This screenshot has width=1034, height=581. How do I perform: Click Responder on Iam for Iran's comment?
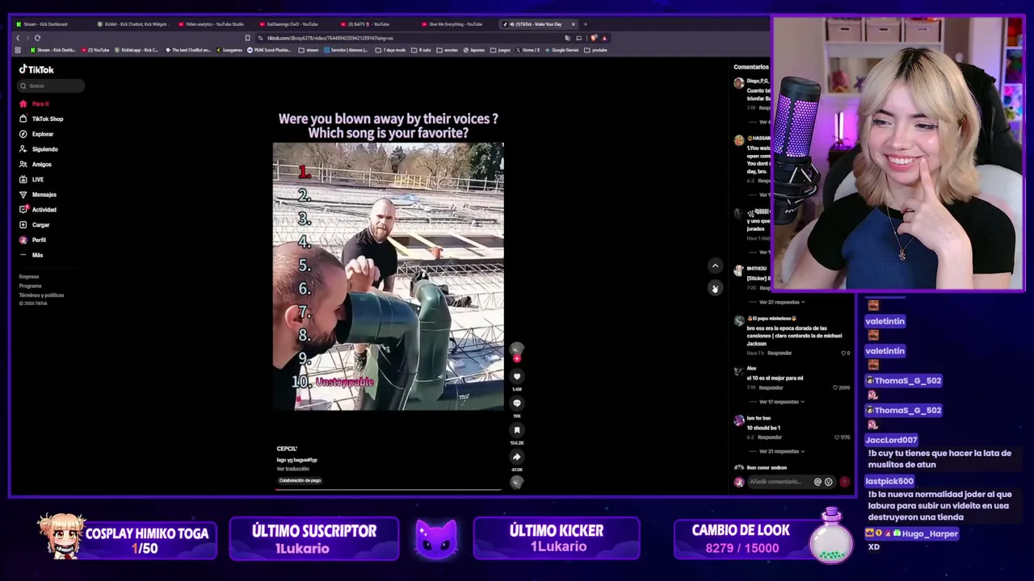click(770, 437)
